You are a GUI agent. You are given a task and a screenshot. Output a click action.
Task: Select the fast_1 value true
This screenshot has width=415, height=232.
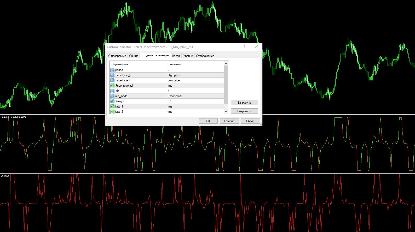tap(195, 106)
